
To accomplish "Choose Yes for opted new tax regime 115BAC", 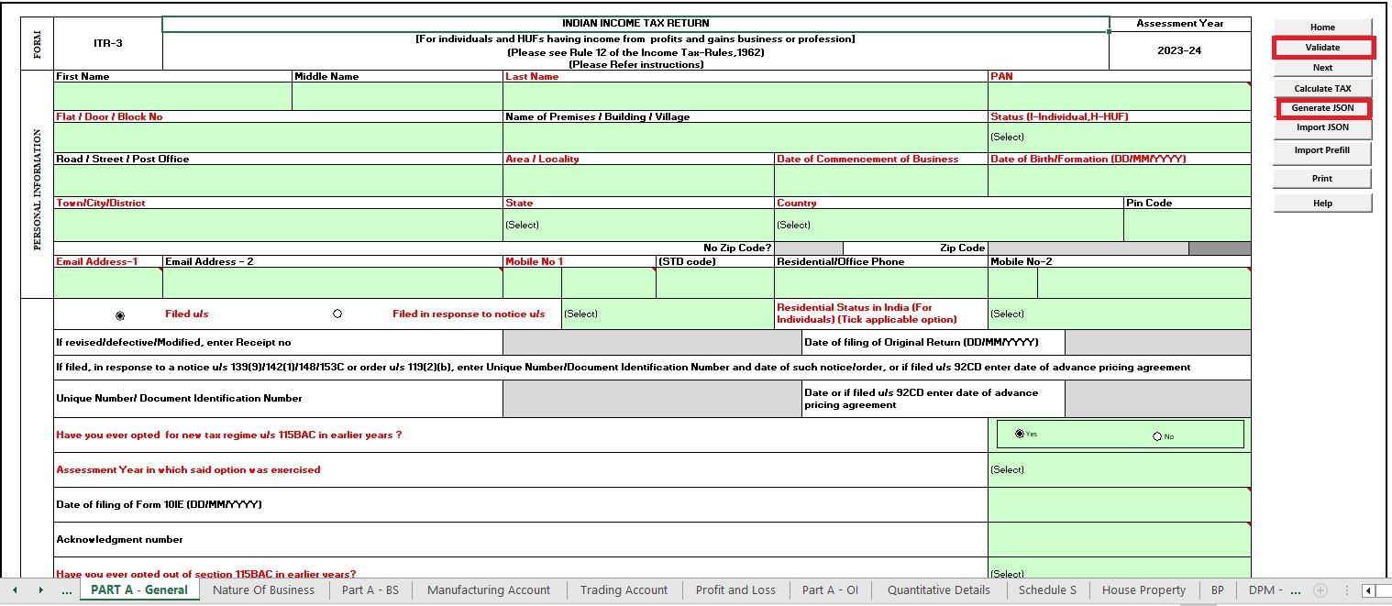I will pos(1020,434).
